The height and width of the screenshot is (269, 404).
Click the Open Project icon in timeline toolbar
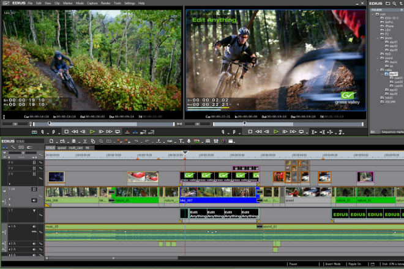pyautogui.click(x=62, y=141)
